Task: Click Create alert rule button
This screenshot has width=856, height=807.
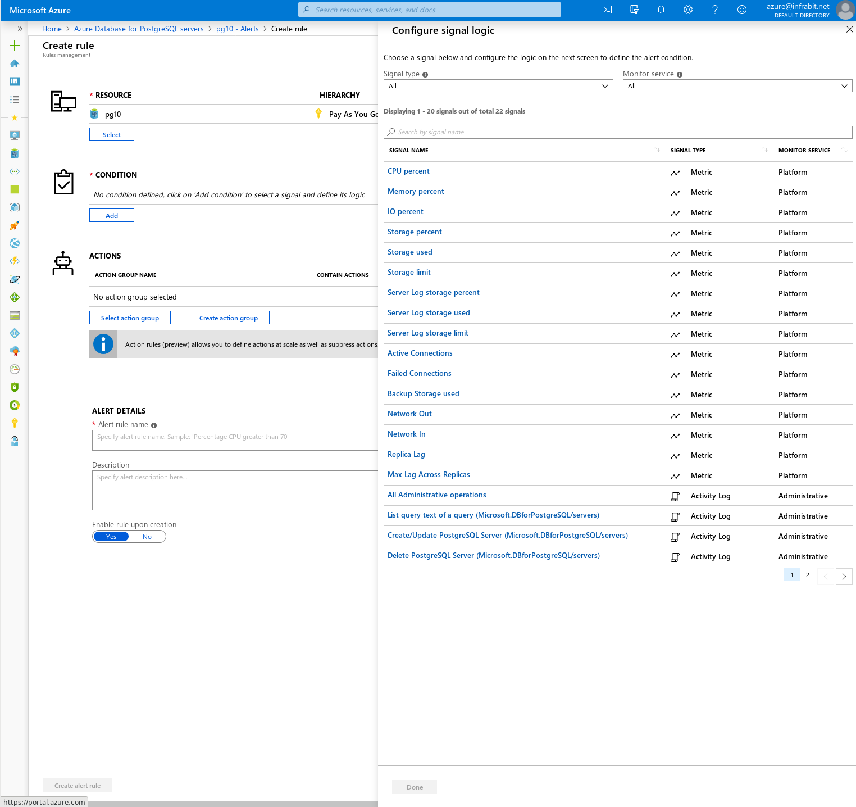Action: [78, 785]
